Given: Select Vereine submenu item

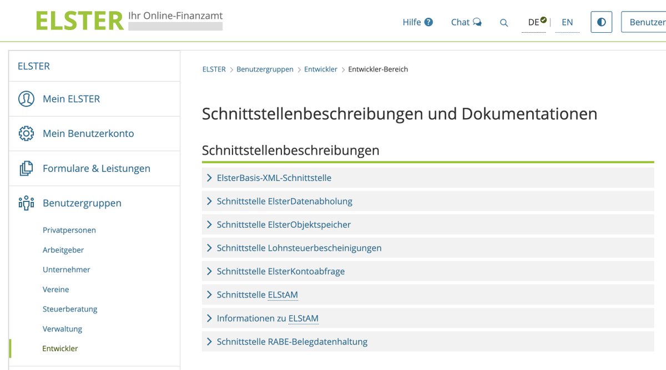Looking at the screenshot, I should (x=56, y=290).
